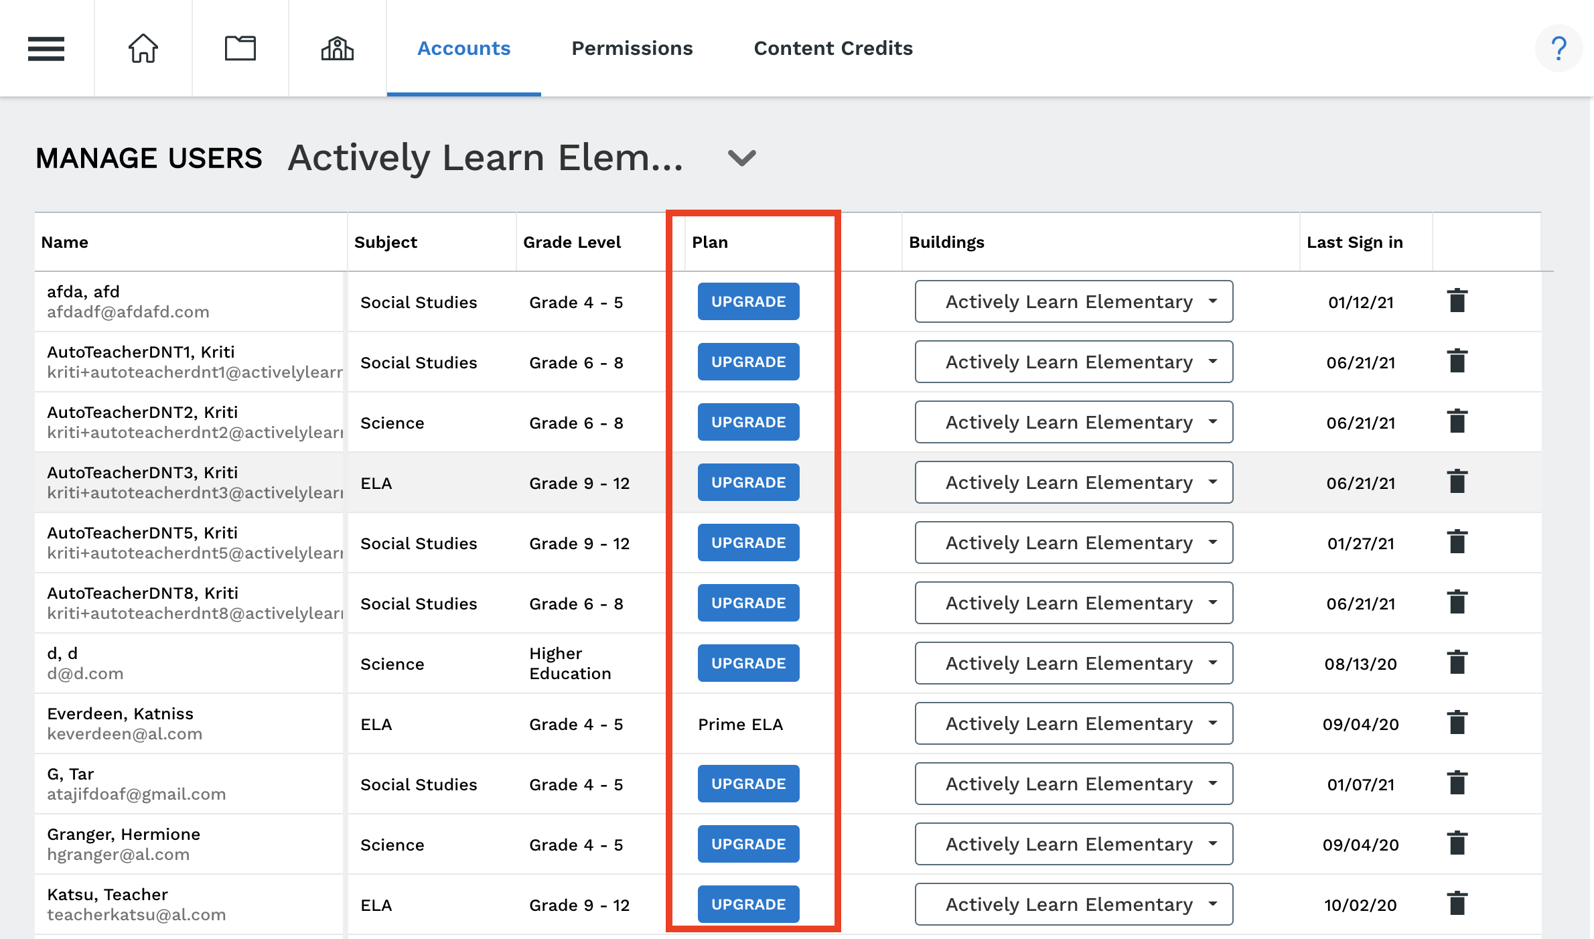Switch to the Accounts tab
This screenshot has height=939, width=1594.
464,48
